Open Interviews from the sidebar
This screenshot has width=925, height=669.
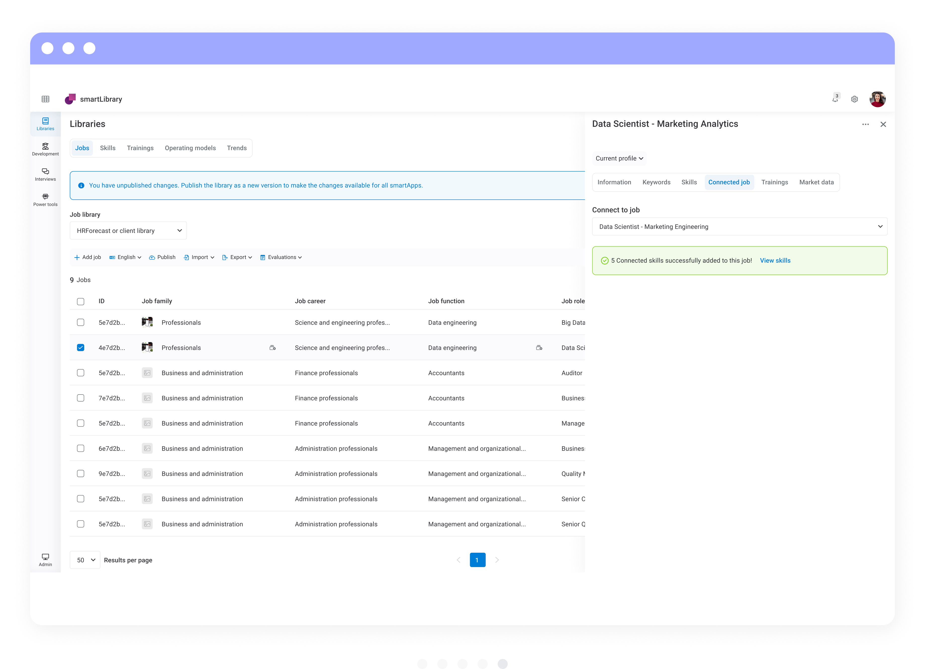pos(45,174)
